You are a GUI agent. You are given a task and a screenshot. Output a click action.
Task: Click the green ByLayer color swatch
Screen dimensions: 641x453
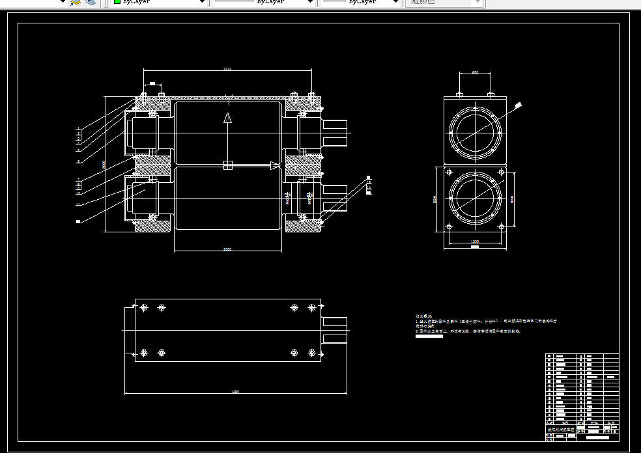click(117, 2)
